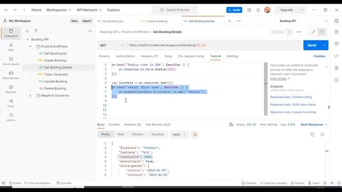Create new collection with plus icon
The height and width of the screenshot is (192, 342).
(x=27, y=31)
